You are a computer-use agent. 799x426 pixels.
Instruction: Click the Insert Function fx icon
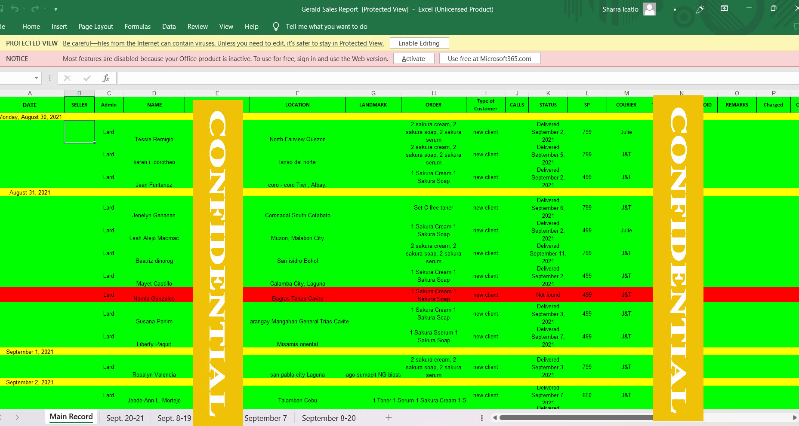coord(106,78)
